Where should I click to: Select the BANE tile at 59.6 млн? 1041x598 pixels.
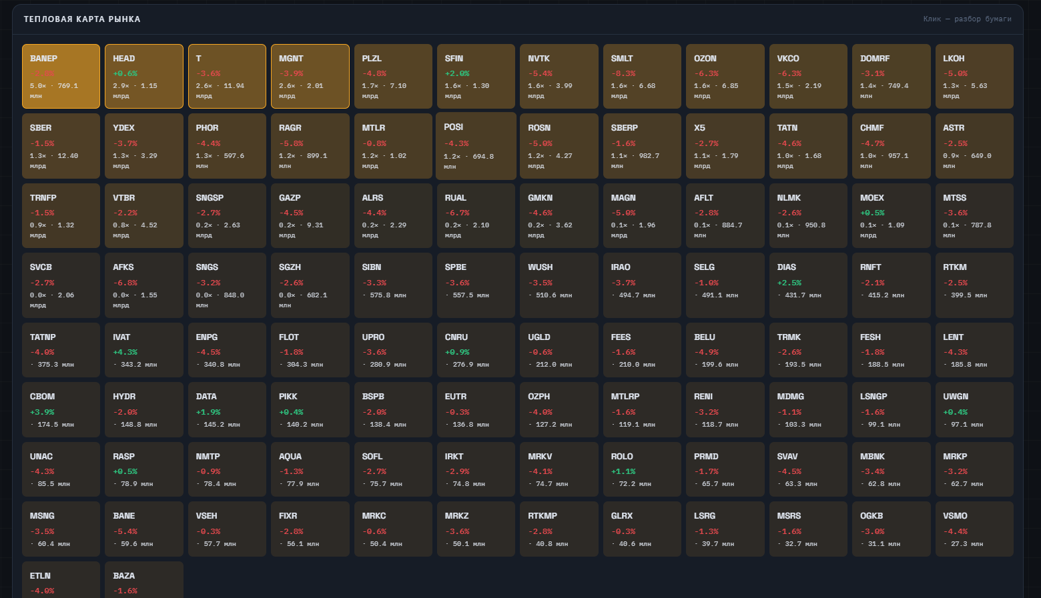coord(144,529)
